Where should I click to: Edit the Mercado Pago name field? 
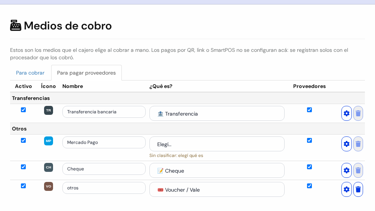(x=104, y=142)
